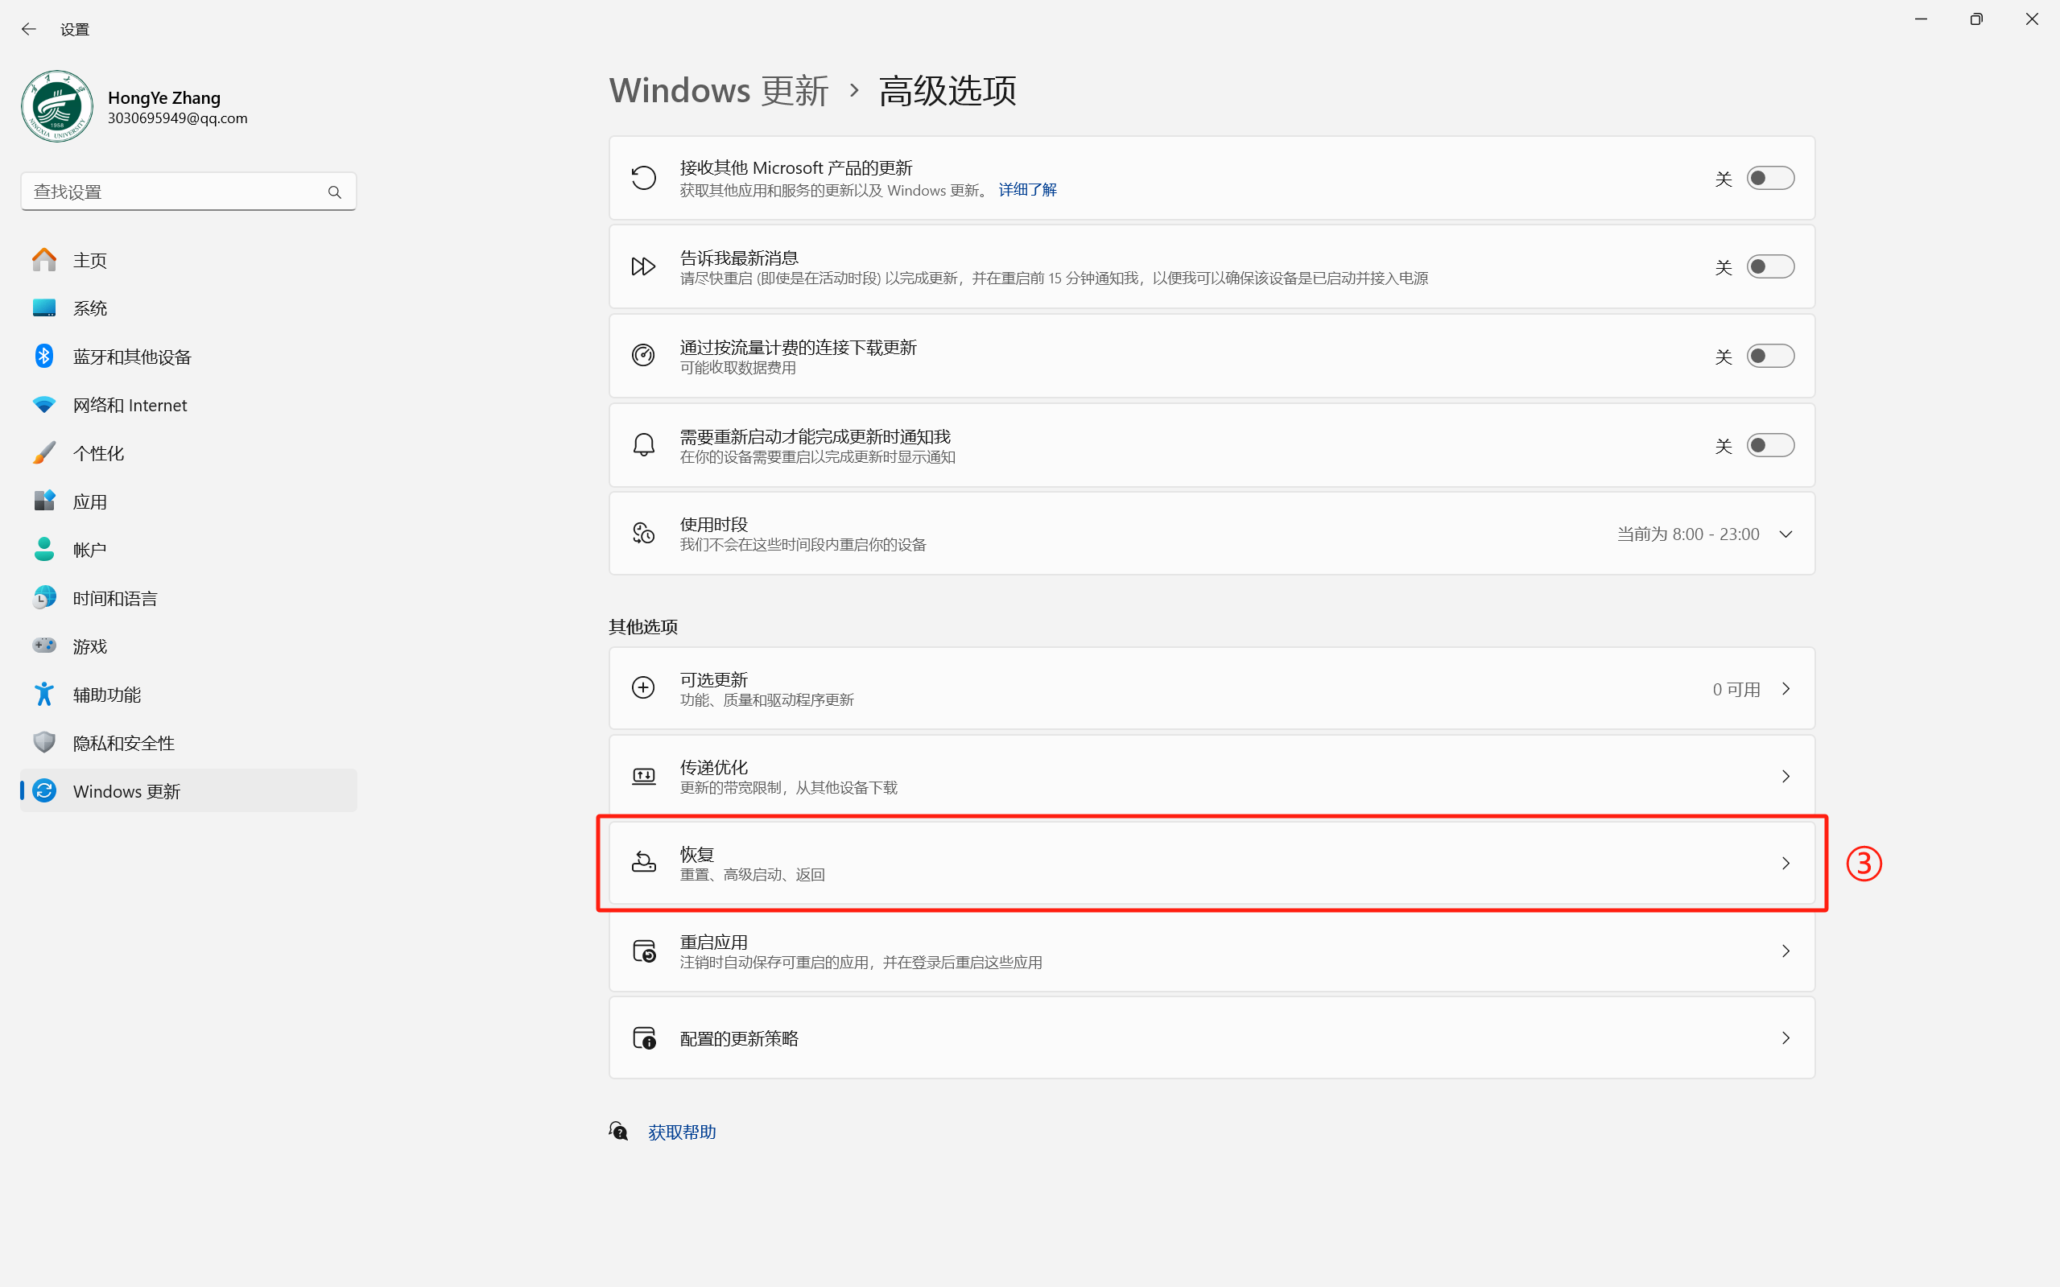Click Windows 更新 breadcrumb in page title

coord(718,90)
